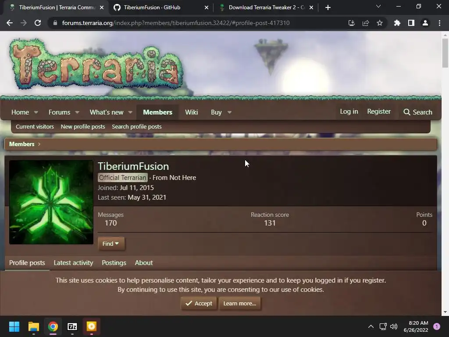Open the Windows Start menu
The height and width of the screenshot is (337, 449).
(14, 326)
